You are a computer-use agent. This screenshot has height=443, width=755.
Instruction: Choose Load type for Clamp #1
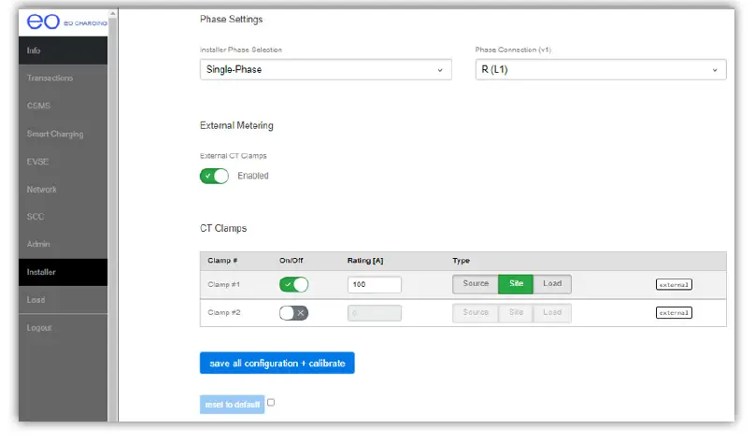[552, 284]
